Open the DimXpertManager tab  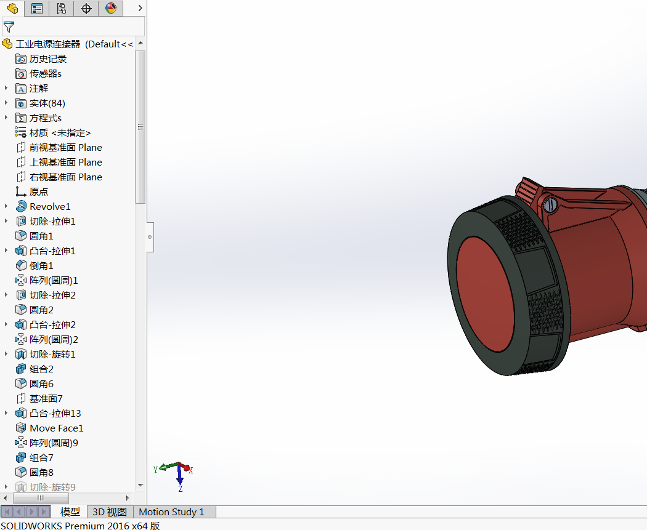[x=86, y=8]
